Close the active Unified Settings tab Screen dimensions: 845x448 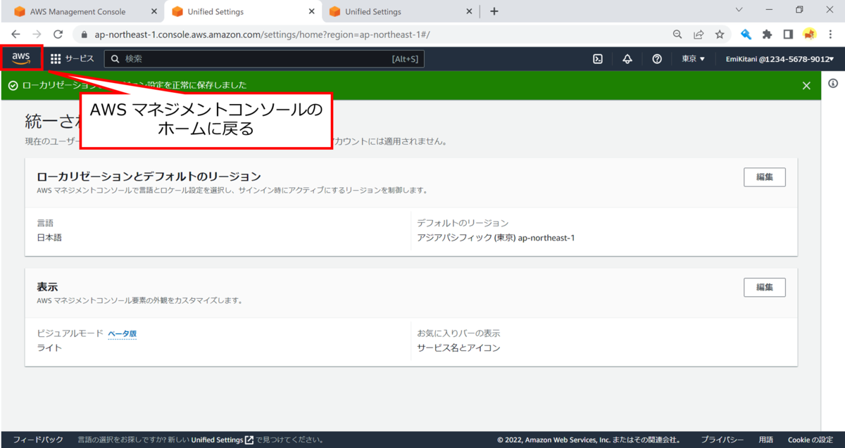311,11
